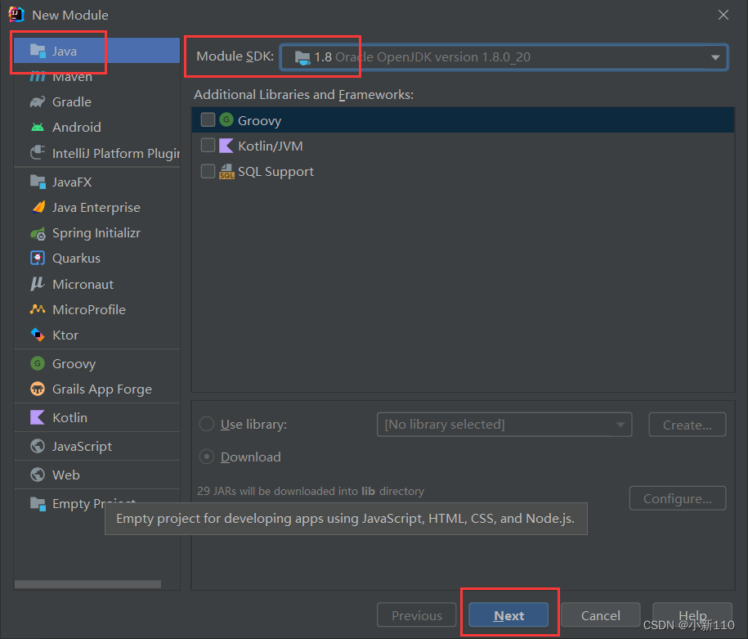The height and width of the screenshot is (639, 748).
Task: Select the Download radio button
Action: (x=207, y=457)
